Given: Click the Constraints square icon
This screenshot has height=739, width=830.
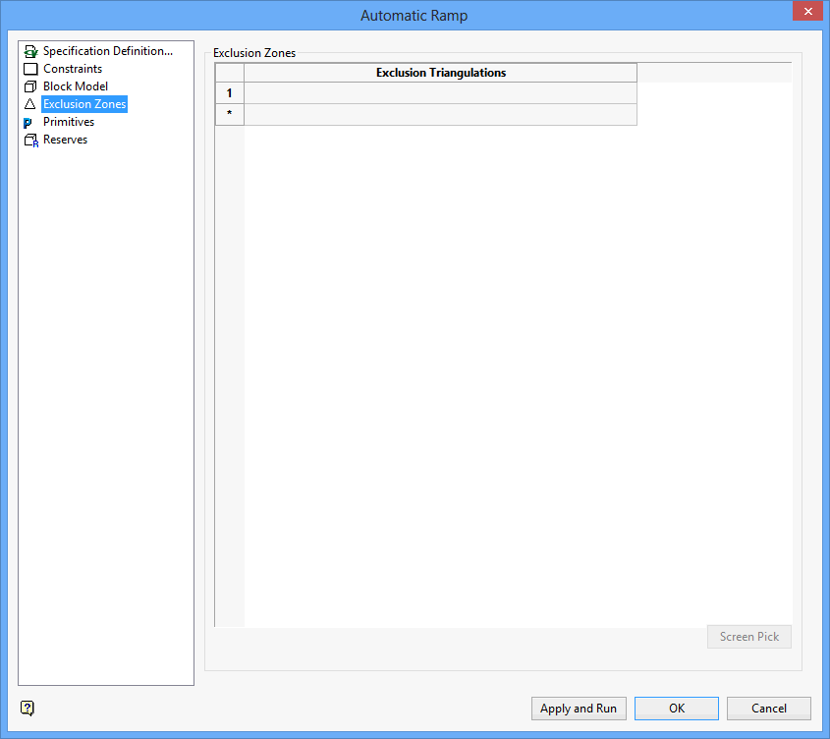Looking at the screenshot, I should 30,69.
